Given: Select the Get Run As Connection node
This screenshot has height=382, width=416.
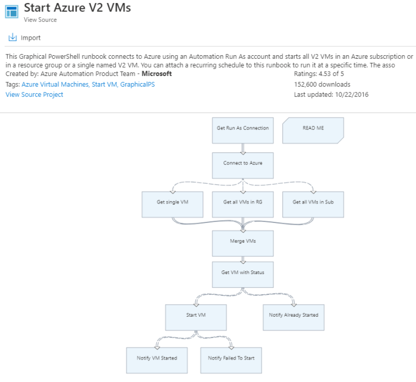Looking at the screenshot, I should 242,130.
